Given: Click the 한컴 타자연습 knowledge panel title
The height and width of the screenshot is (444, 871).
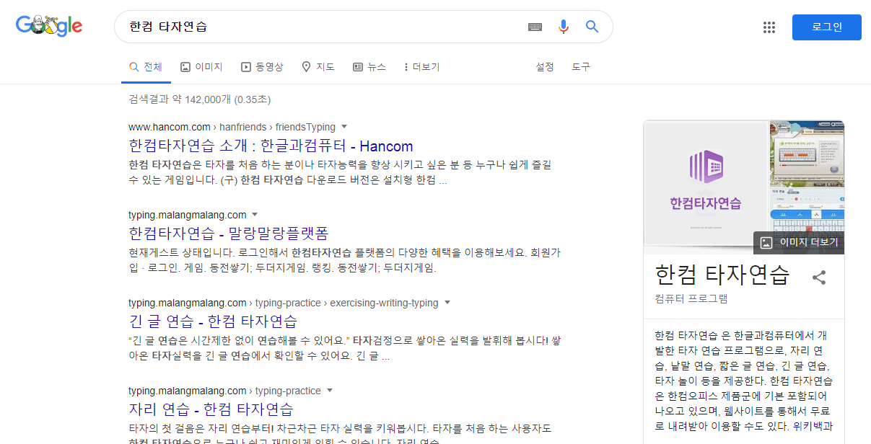Looking at the screenshot, I should (722, 275).
